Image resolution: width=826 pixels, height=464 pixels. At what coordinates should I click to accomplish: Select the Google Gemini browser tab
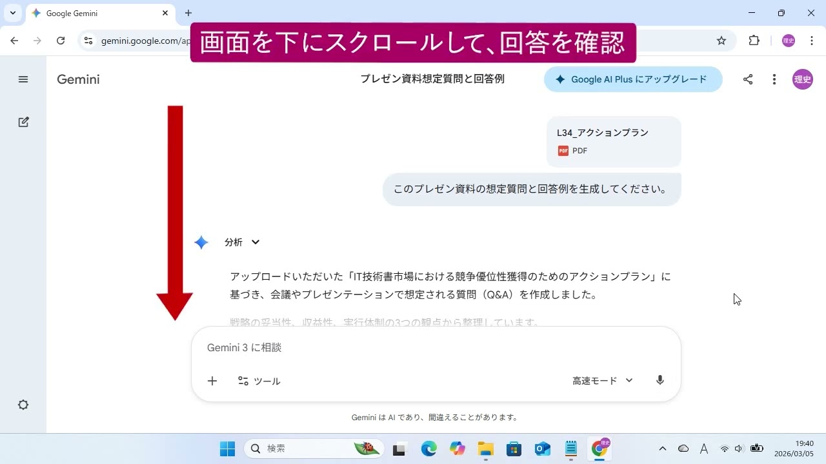(x=100, y=13)
